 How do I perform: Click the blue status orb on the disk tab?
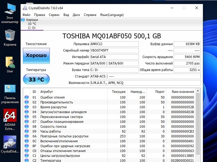click(x=23, y=20)
